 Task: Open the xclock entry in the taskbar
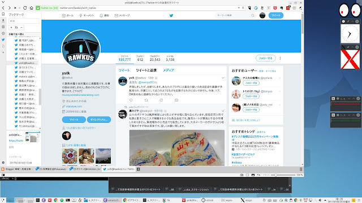tap(208, 200)
